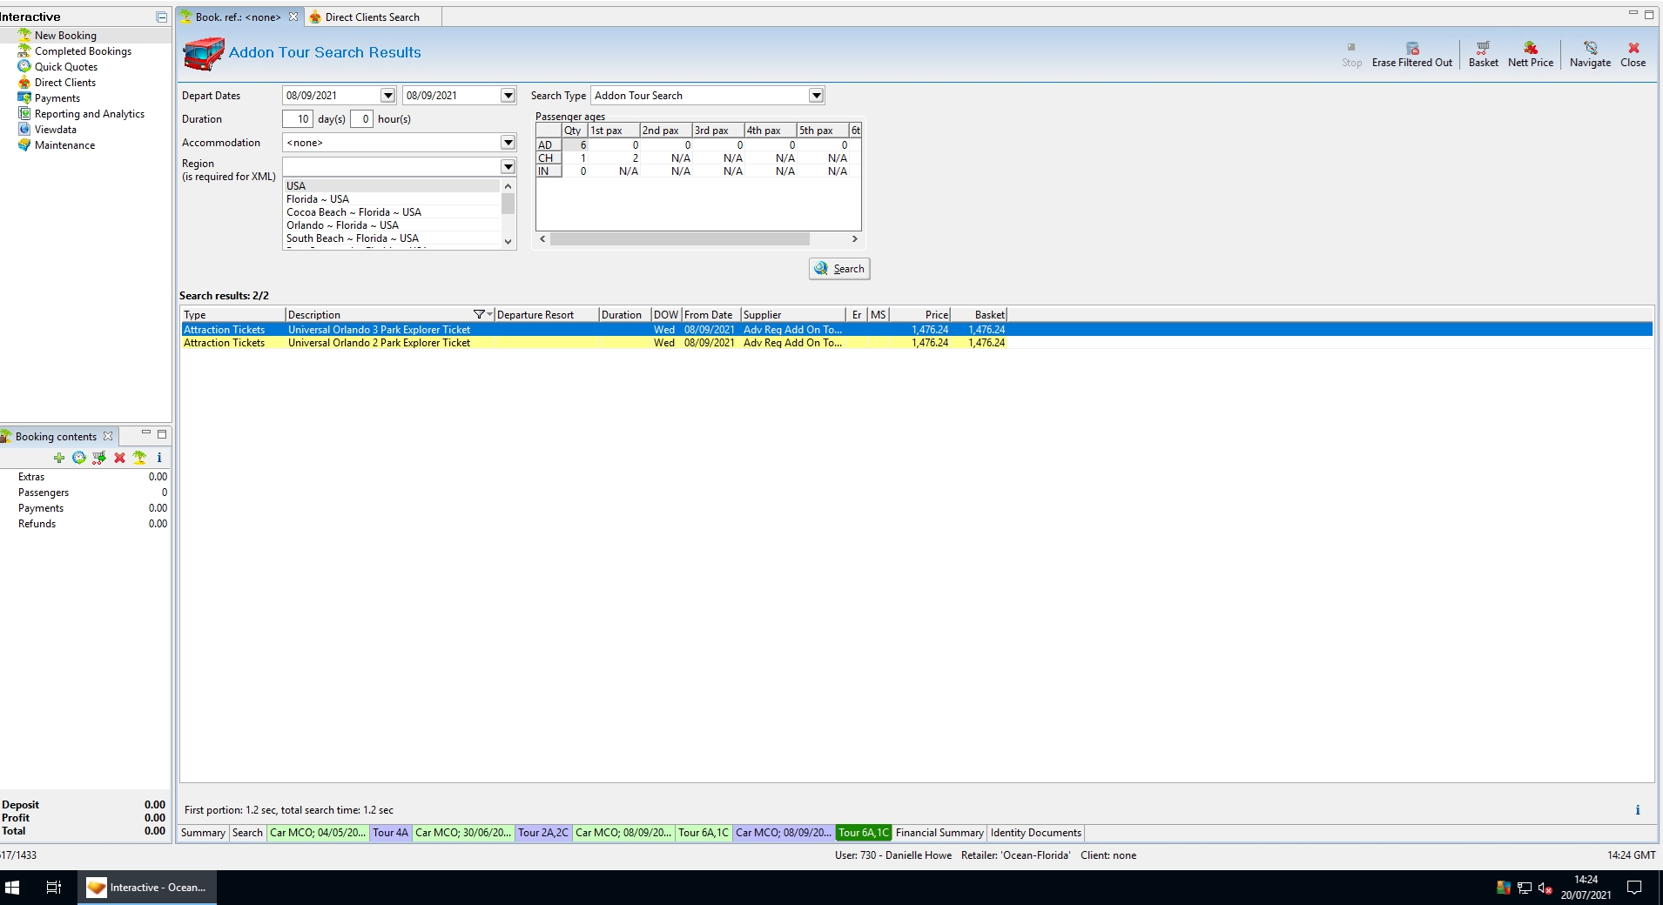Click the region list scroll down arrow
Screen dimensions: 1663x905
click(508, 242)
